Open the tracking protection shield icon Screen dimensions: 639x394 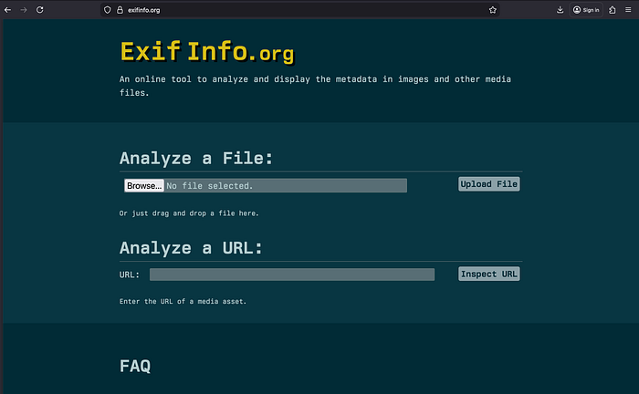[x=107, y=10]
